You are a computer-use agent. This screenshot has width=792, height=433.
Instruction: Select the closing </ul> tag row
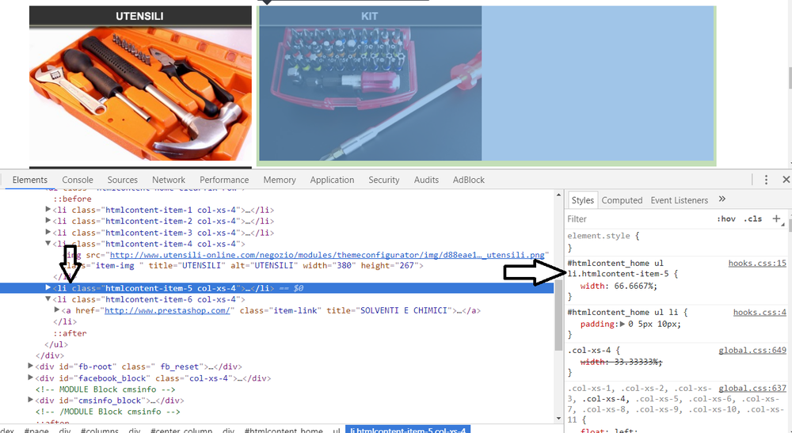coord(56,344)
